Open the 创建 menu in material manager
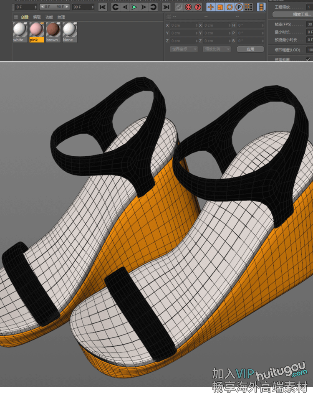This screenshot has height=401, width=313. pyautogui.click(x=25, y=17)
